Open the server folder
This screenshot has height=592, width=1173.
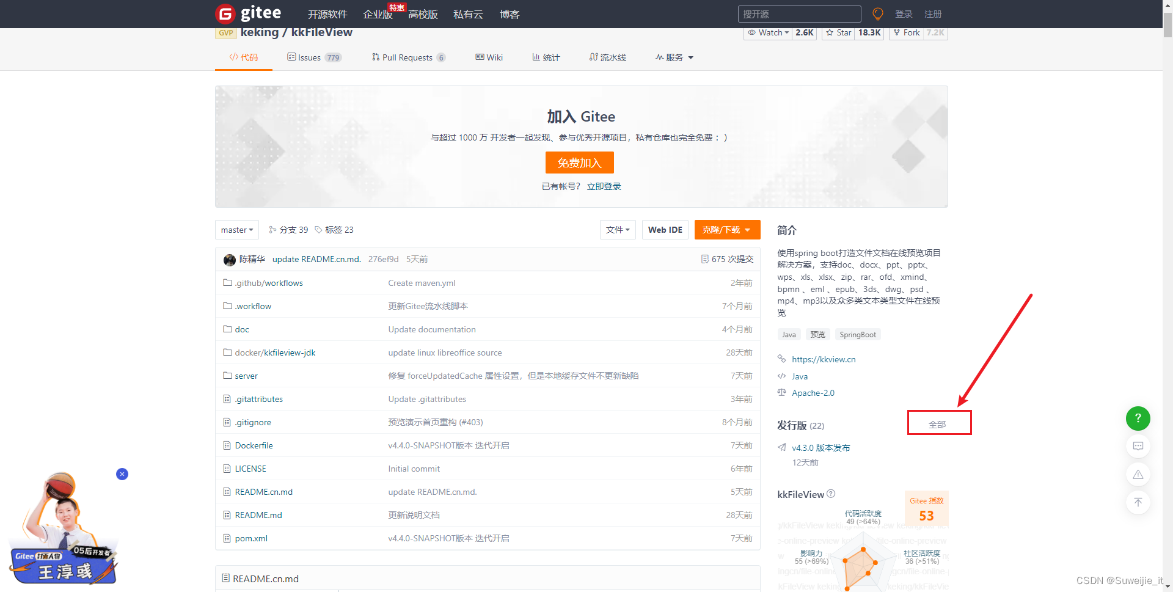[x=246, y=376]
